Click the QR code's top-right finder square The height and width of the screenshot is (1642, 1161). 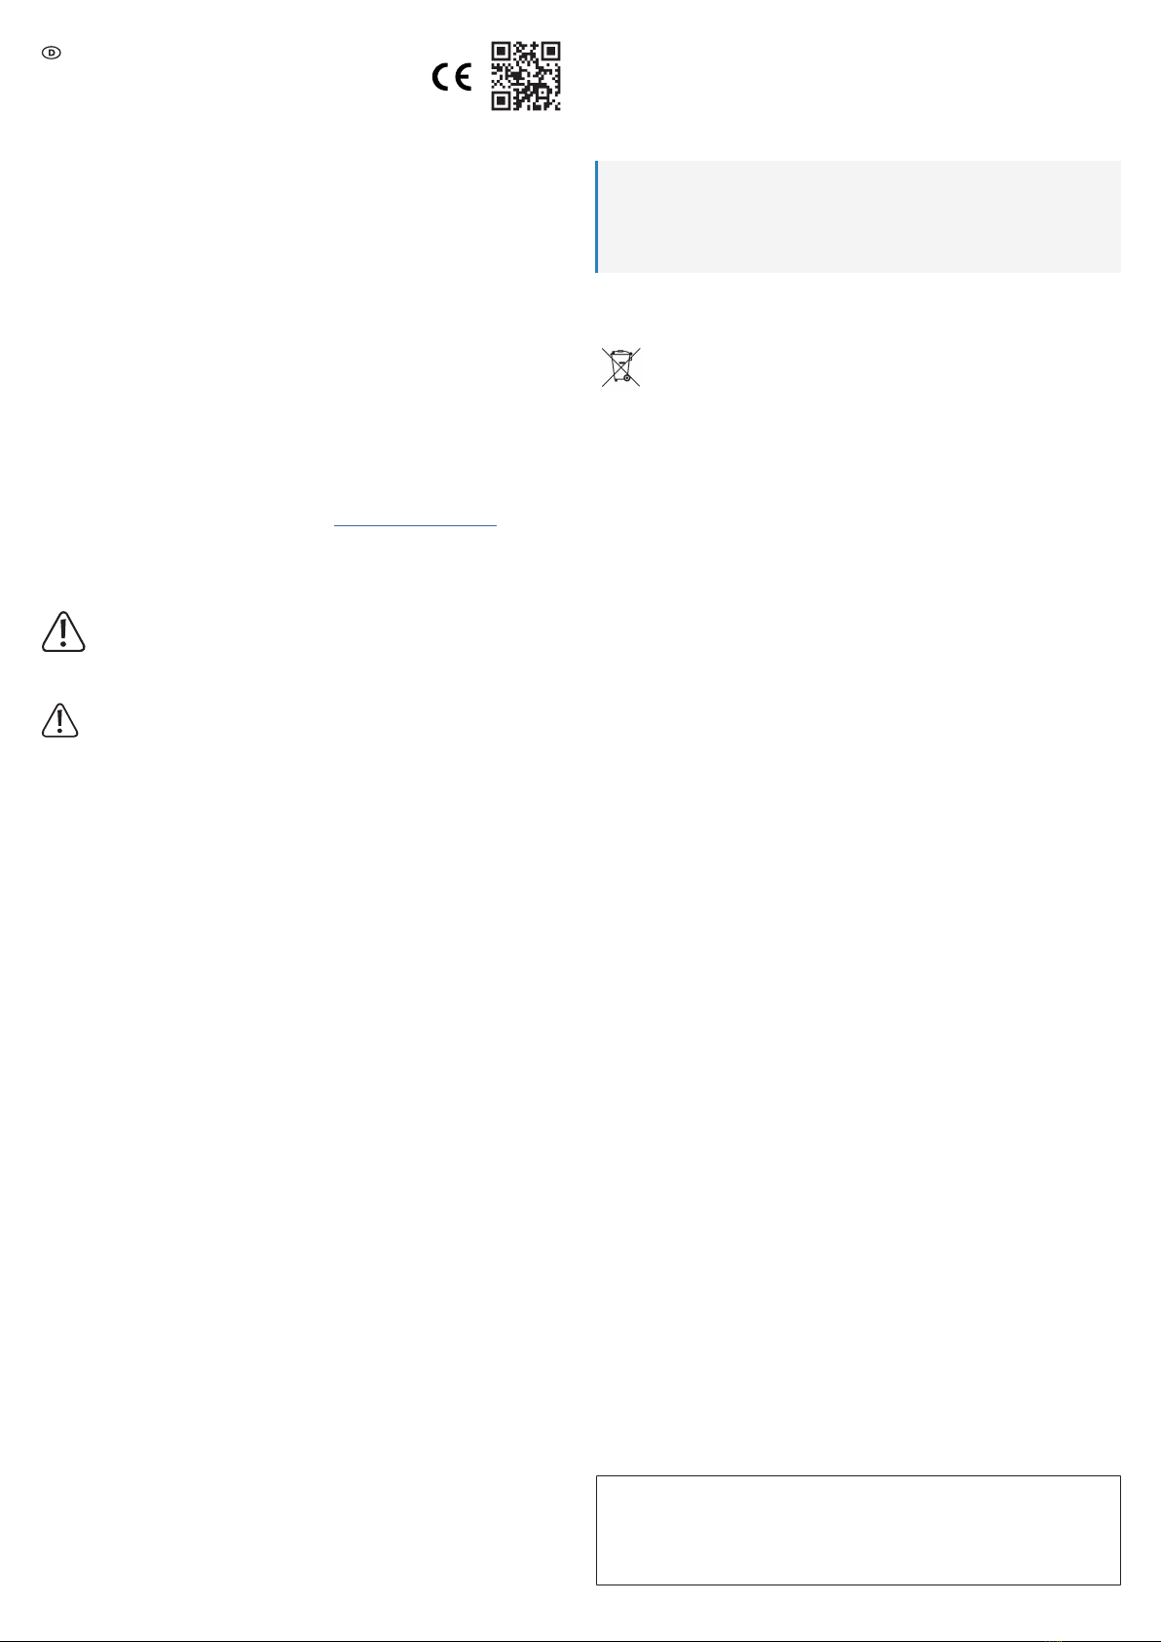tap(550, 52)
